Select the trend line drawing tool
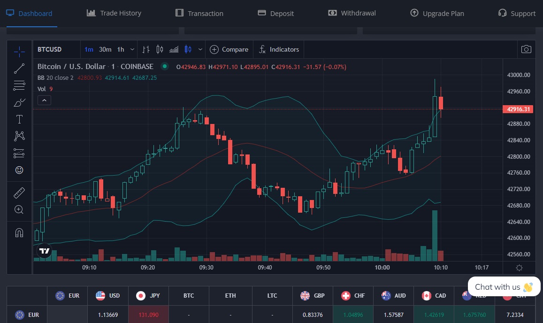The image size is (543, 323). pos(19,69)
